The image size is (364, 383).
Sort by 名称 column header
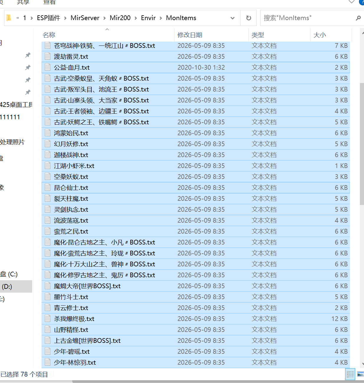tap(49, 35)
